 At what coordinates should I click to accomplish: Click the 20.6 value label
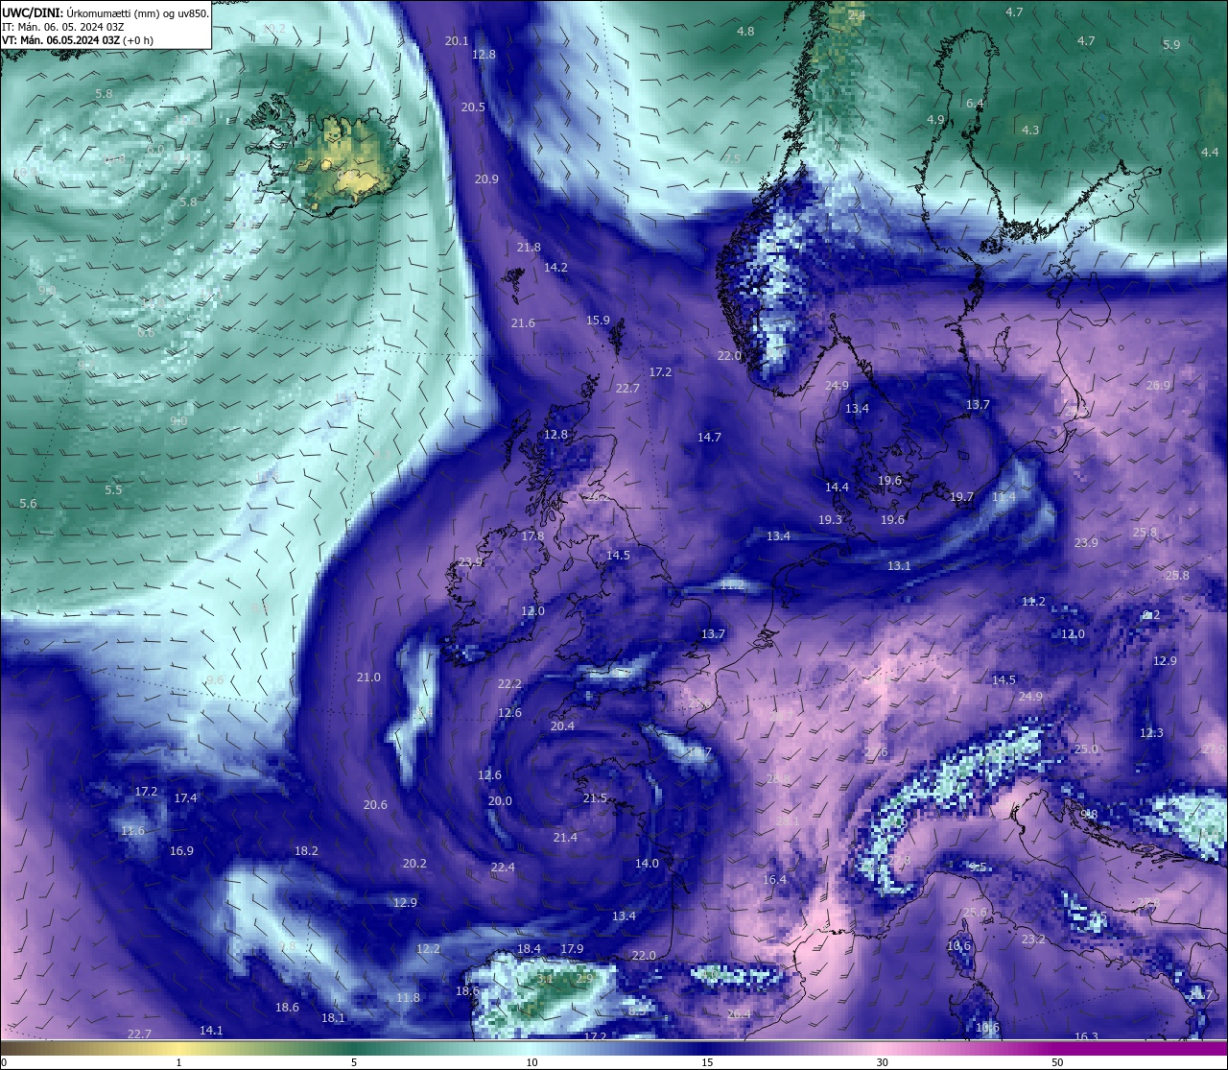(375, 805)
